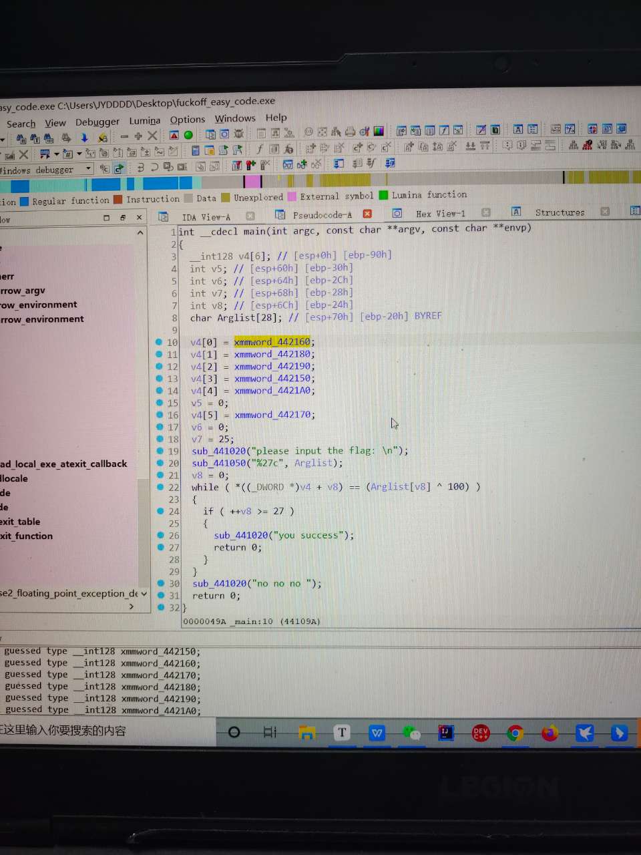Click Cortana circle button on the taskbar
Viewport: 641px width, 855px height.
234,732
